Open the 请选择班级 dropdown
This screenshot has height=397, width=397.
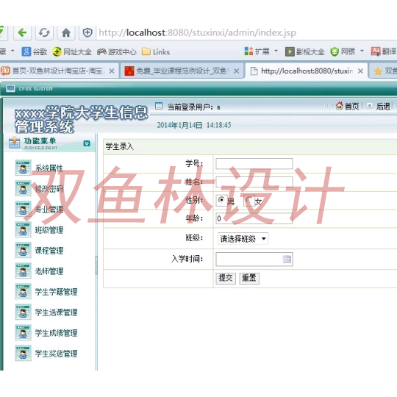pos(243,238)
